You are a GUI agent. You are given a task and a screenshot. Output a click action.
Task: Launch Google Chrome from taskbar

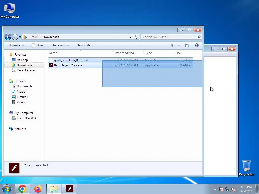[23, 189]
